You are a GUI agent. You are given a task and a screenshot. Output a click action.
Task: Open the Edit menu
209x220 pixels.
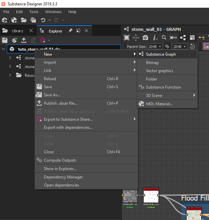19,12
